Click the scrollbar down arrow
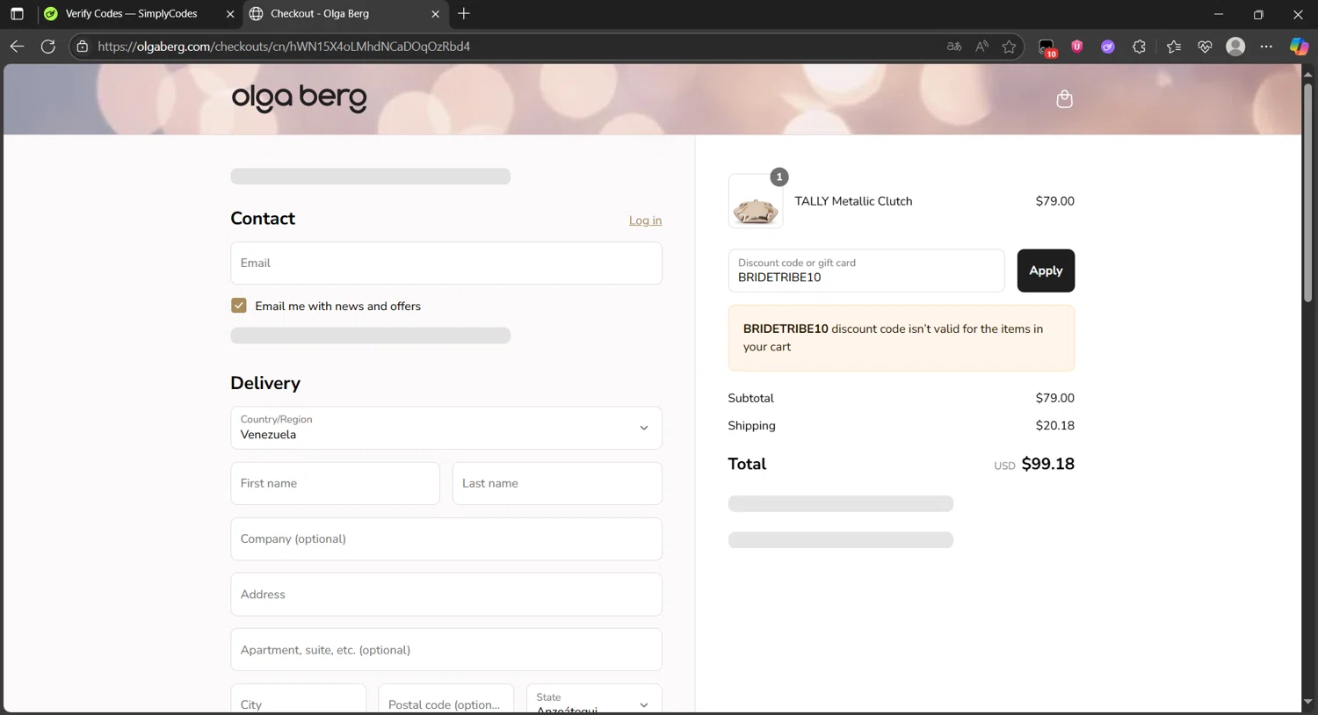The height and width of the screenshot is (715, 1318). tap(1307, 702)
